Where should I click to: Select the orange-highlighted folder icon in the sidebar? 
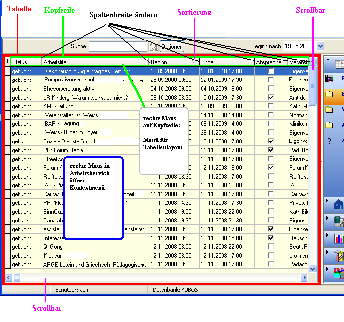pos(329,94)
